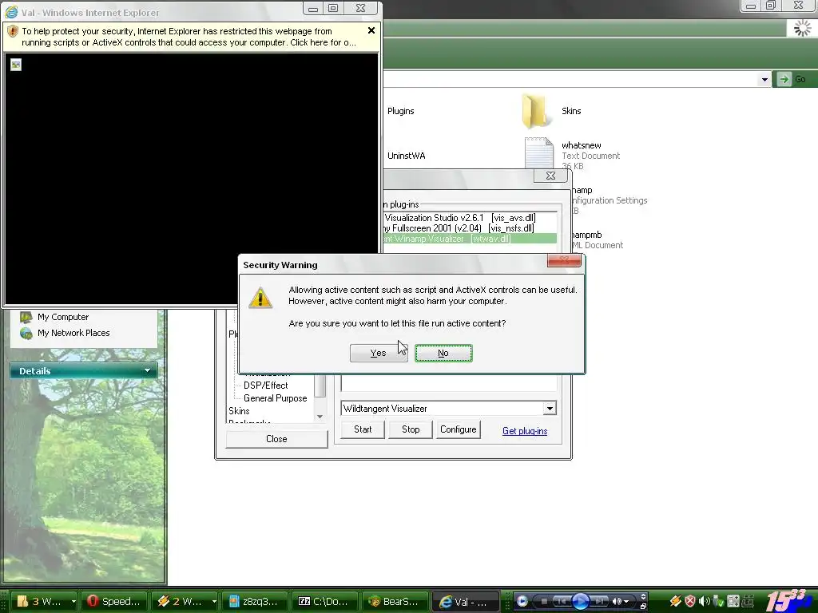Viewport: 818px width, 613px height.
Task: Select DSP/Effect in preferences tree
Action: (x=265, y=386)
